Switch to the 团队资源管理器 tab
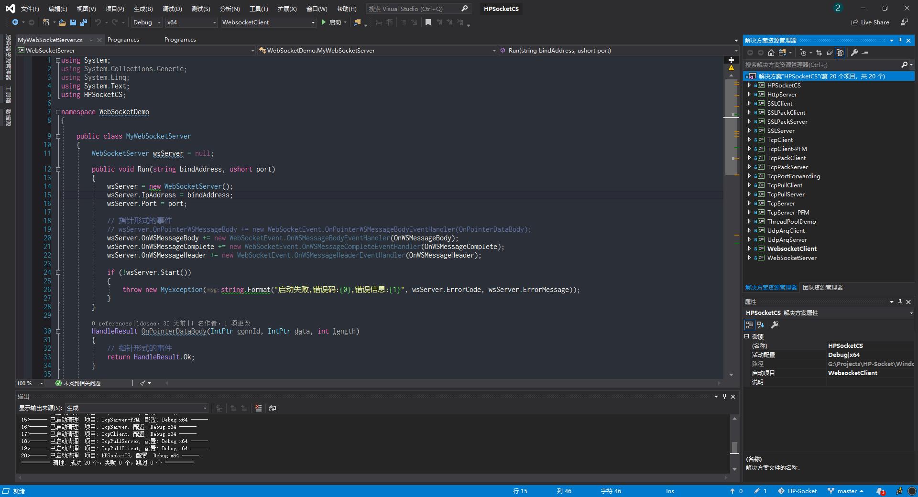Viewport: 918px width, 497px height. 822,288
